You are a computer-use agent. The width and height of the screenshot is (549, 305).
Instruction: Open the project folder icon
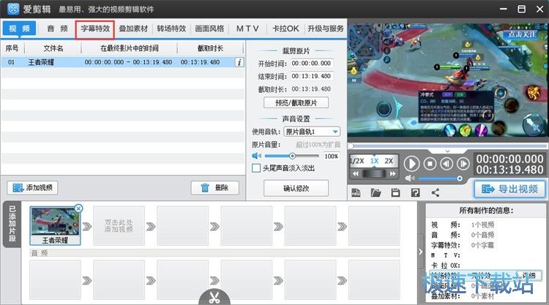pos(376,193)
